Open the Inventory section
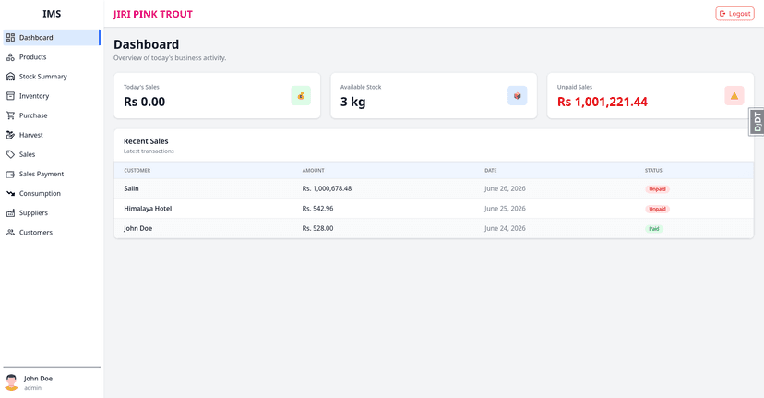The height and width of the screenshot is (398, 764). (52, 96)
